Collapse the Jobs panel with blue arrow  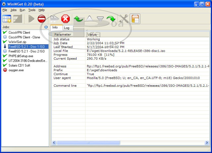tap(46, 27)
